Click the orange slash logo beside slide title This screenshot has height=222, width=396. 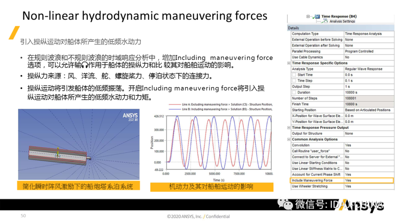tap(14, 33)
